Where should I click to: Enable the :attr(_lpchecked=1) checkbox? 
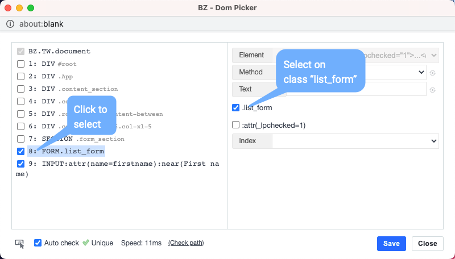click(x=235, y=125)
